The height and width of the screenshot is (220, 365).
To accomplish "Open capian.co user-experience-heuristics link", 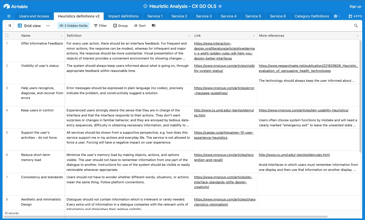I will pos(224,135).
